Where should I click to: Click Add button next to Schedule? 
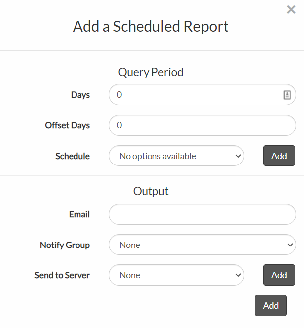(x=279, y=156)
